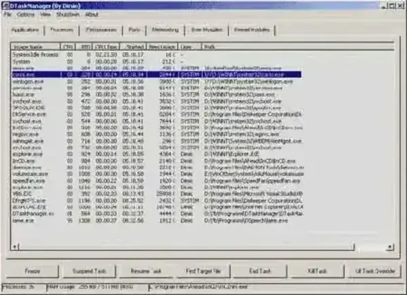Viewport: 407px width, 295px height.
Task: Select the svchost.exe row with PID 544
Action: tap(157, 121)
